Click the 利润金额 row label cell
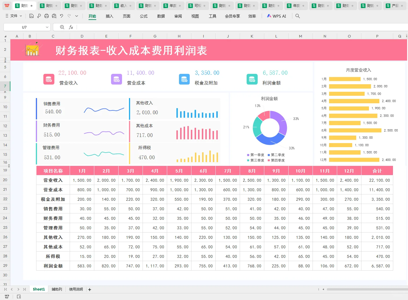408x300 pixels. (53, 266)
